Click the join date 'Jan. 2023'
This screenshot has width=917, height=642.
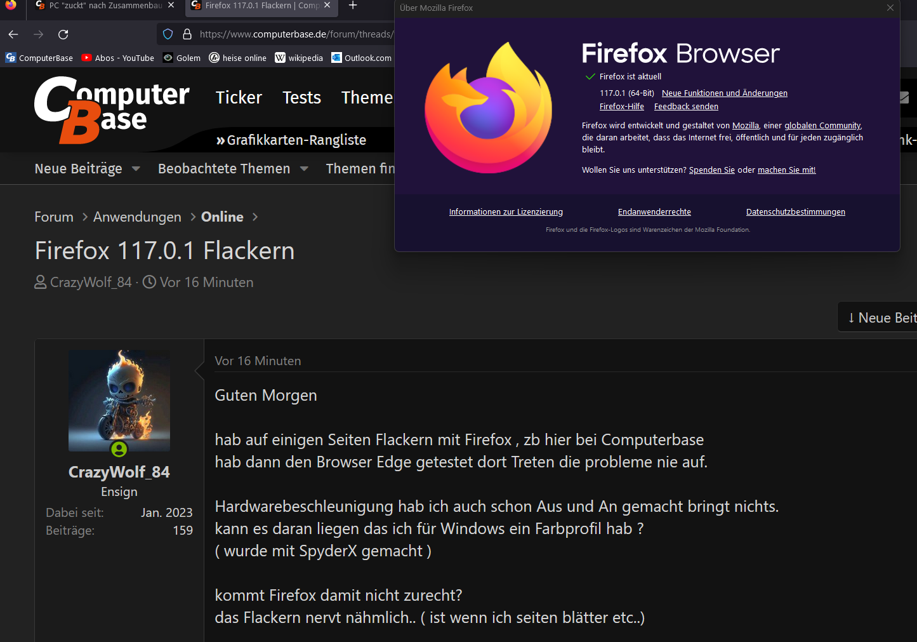coord(167,512)
